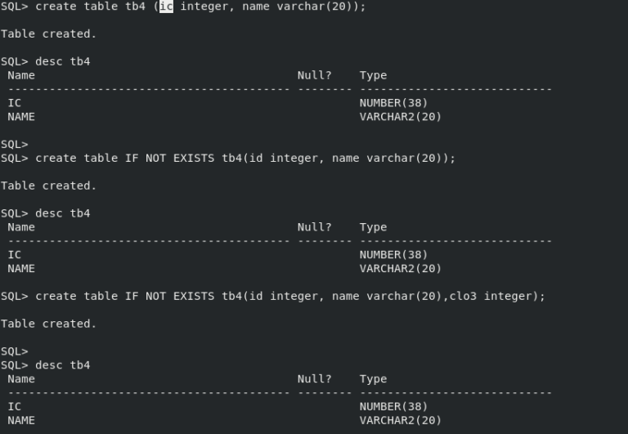This screenshot has width=628, height=434.
Task: Click the bottom "Null?" column header
Action: tap(315, 378)
